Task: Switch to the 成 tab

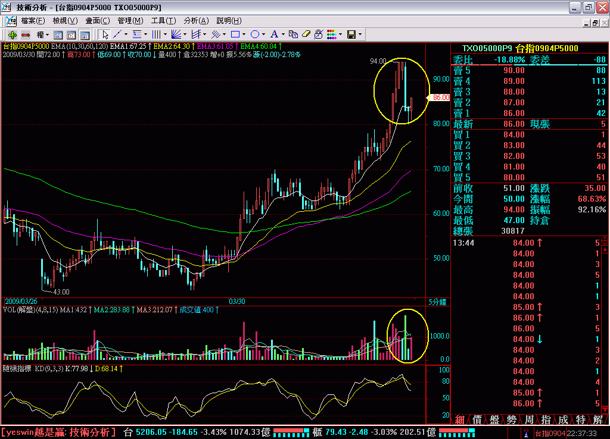Action: [563, 419]
